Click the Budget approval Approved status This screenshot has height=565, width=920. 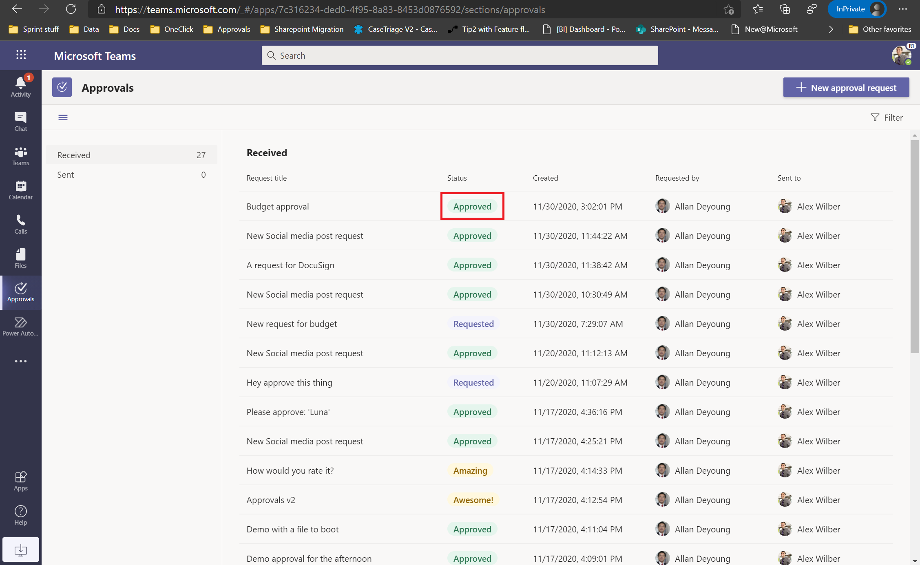coord(472,206)
